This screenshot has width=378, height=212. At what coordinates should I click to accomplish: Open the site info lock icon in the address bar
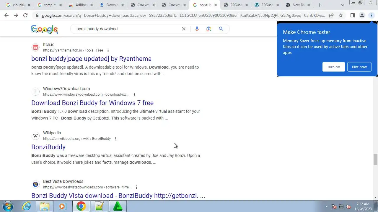point(37,15)
